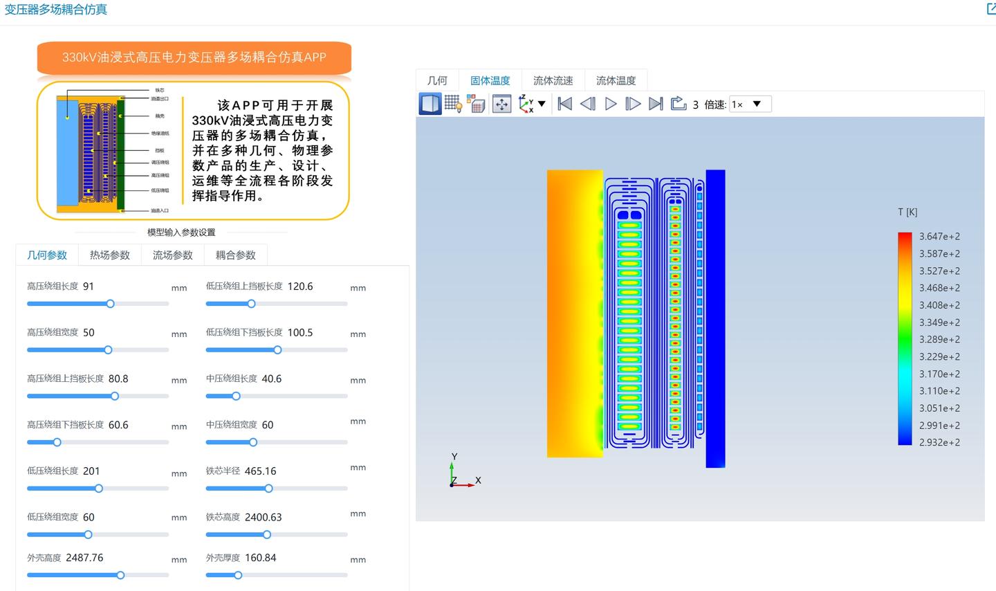The width and height of the screenshot is (996, 591).
Task: Click the 外壳厚度 value 160.84
Action: pos(260,557)
